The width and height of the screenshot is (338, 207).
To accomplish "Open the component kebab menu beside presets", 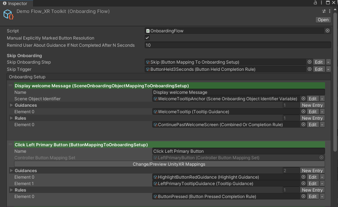I will pyautogui.click(x=330, y=11).
